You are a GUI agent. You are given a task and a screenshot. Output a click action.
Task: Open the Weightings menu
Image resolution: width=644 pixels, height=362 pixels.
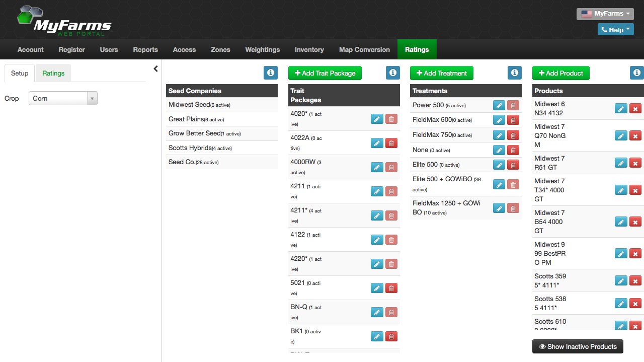[x=263, y=49]
